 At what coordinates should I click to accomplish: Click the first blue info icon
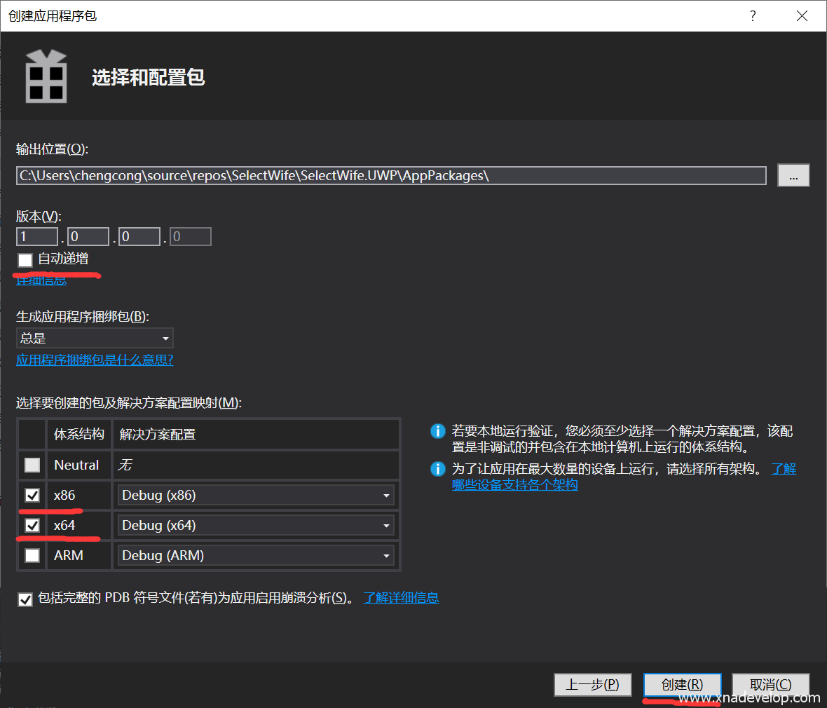pyautogui.click(x=438, y=431)
